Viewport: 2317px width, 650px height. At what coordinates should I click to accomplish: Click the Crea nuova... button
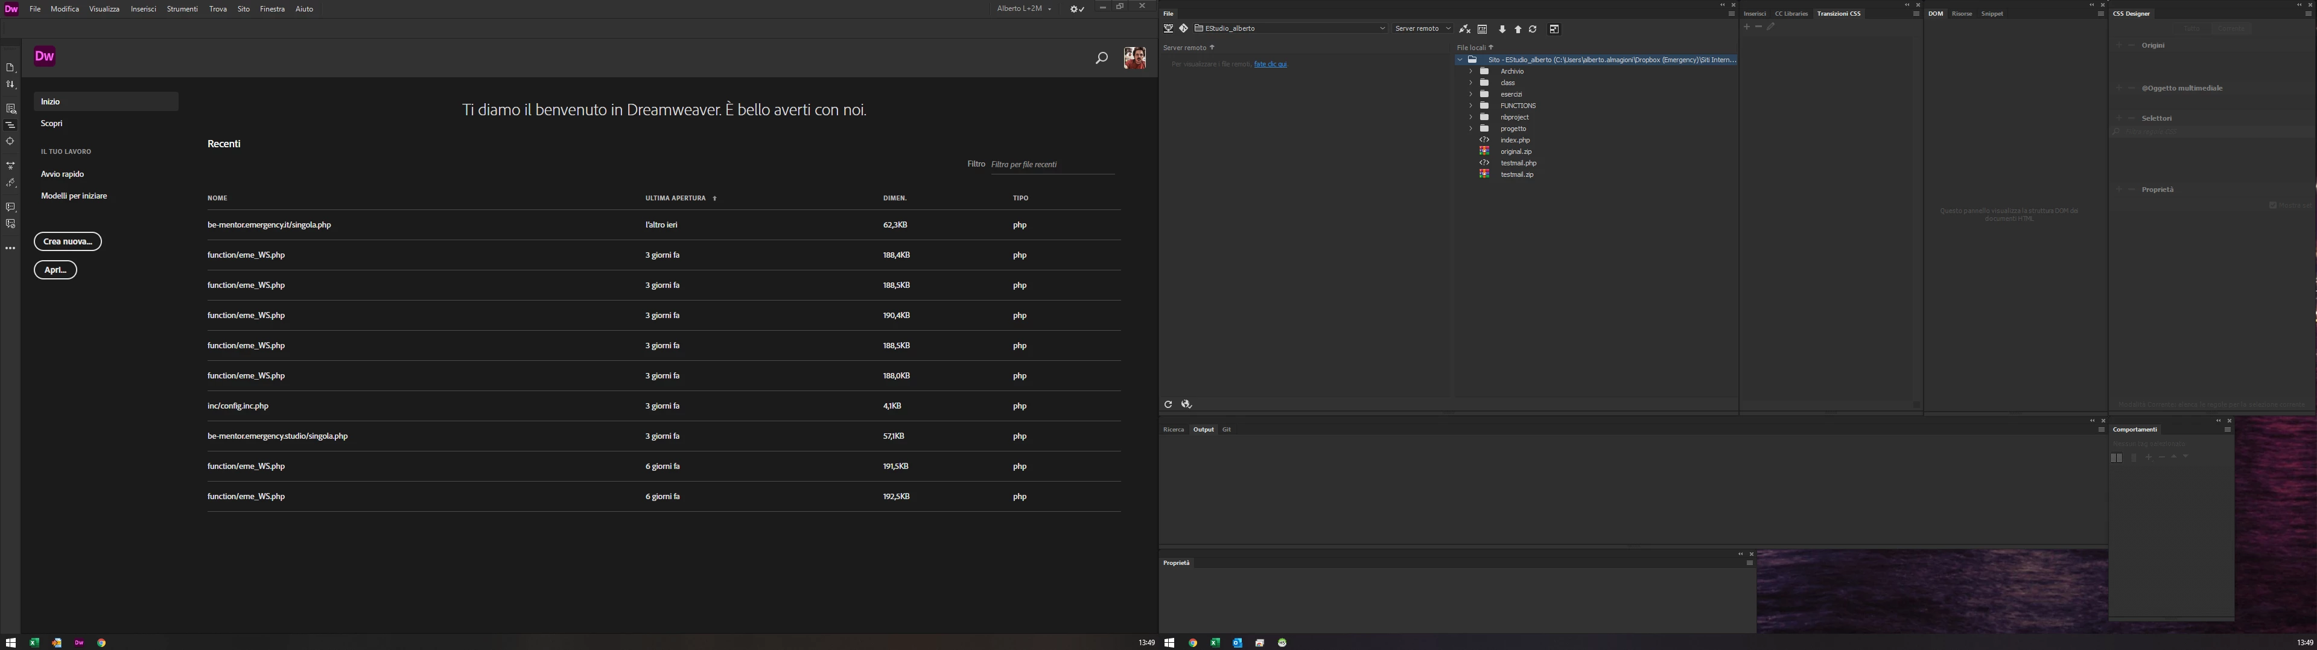[x=68, y=241]
